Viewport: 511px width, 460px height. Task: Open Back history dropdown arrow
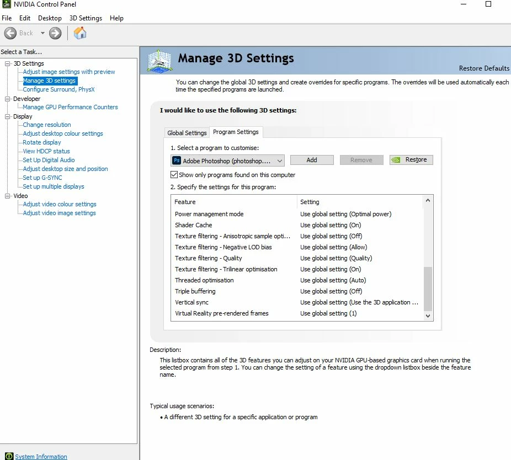click(x=42, y=33)
